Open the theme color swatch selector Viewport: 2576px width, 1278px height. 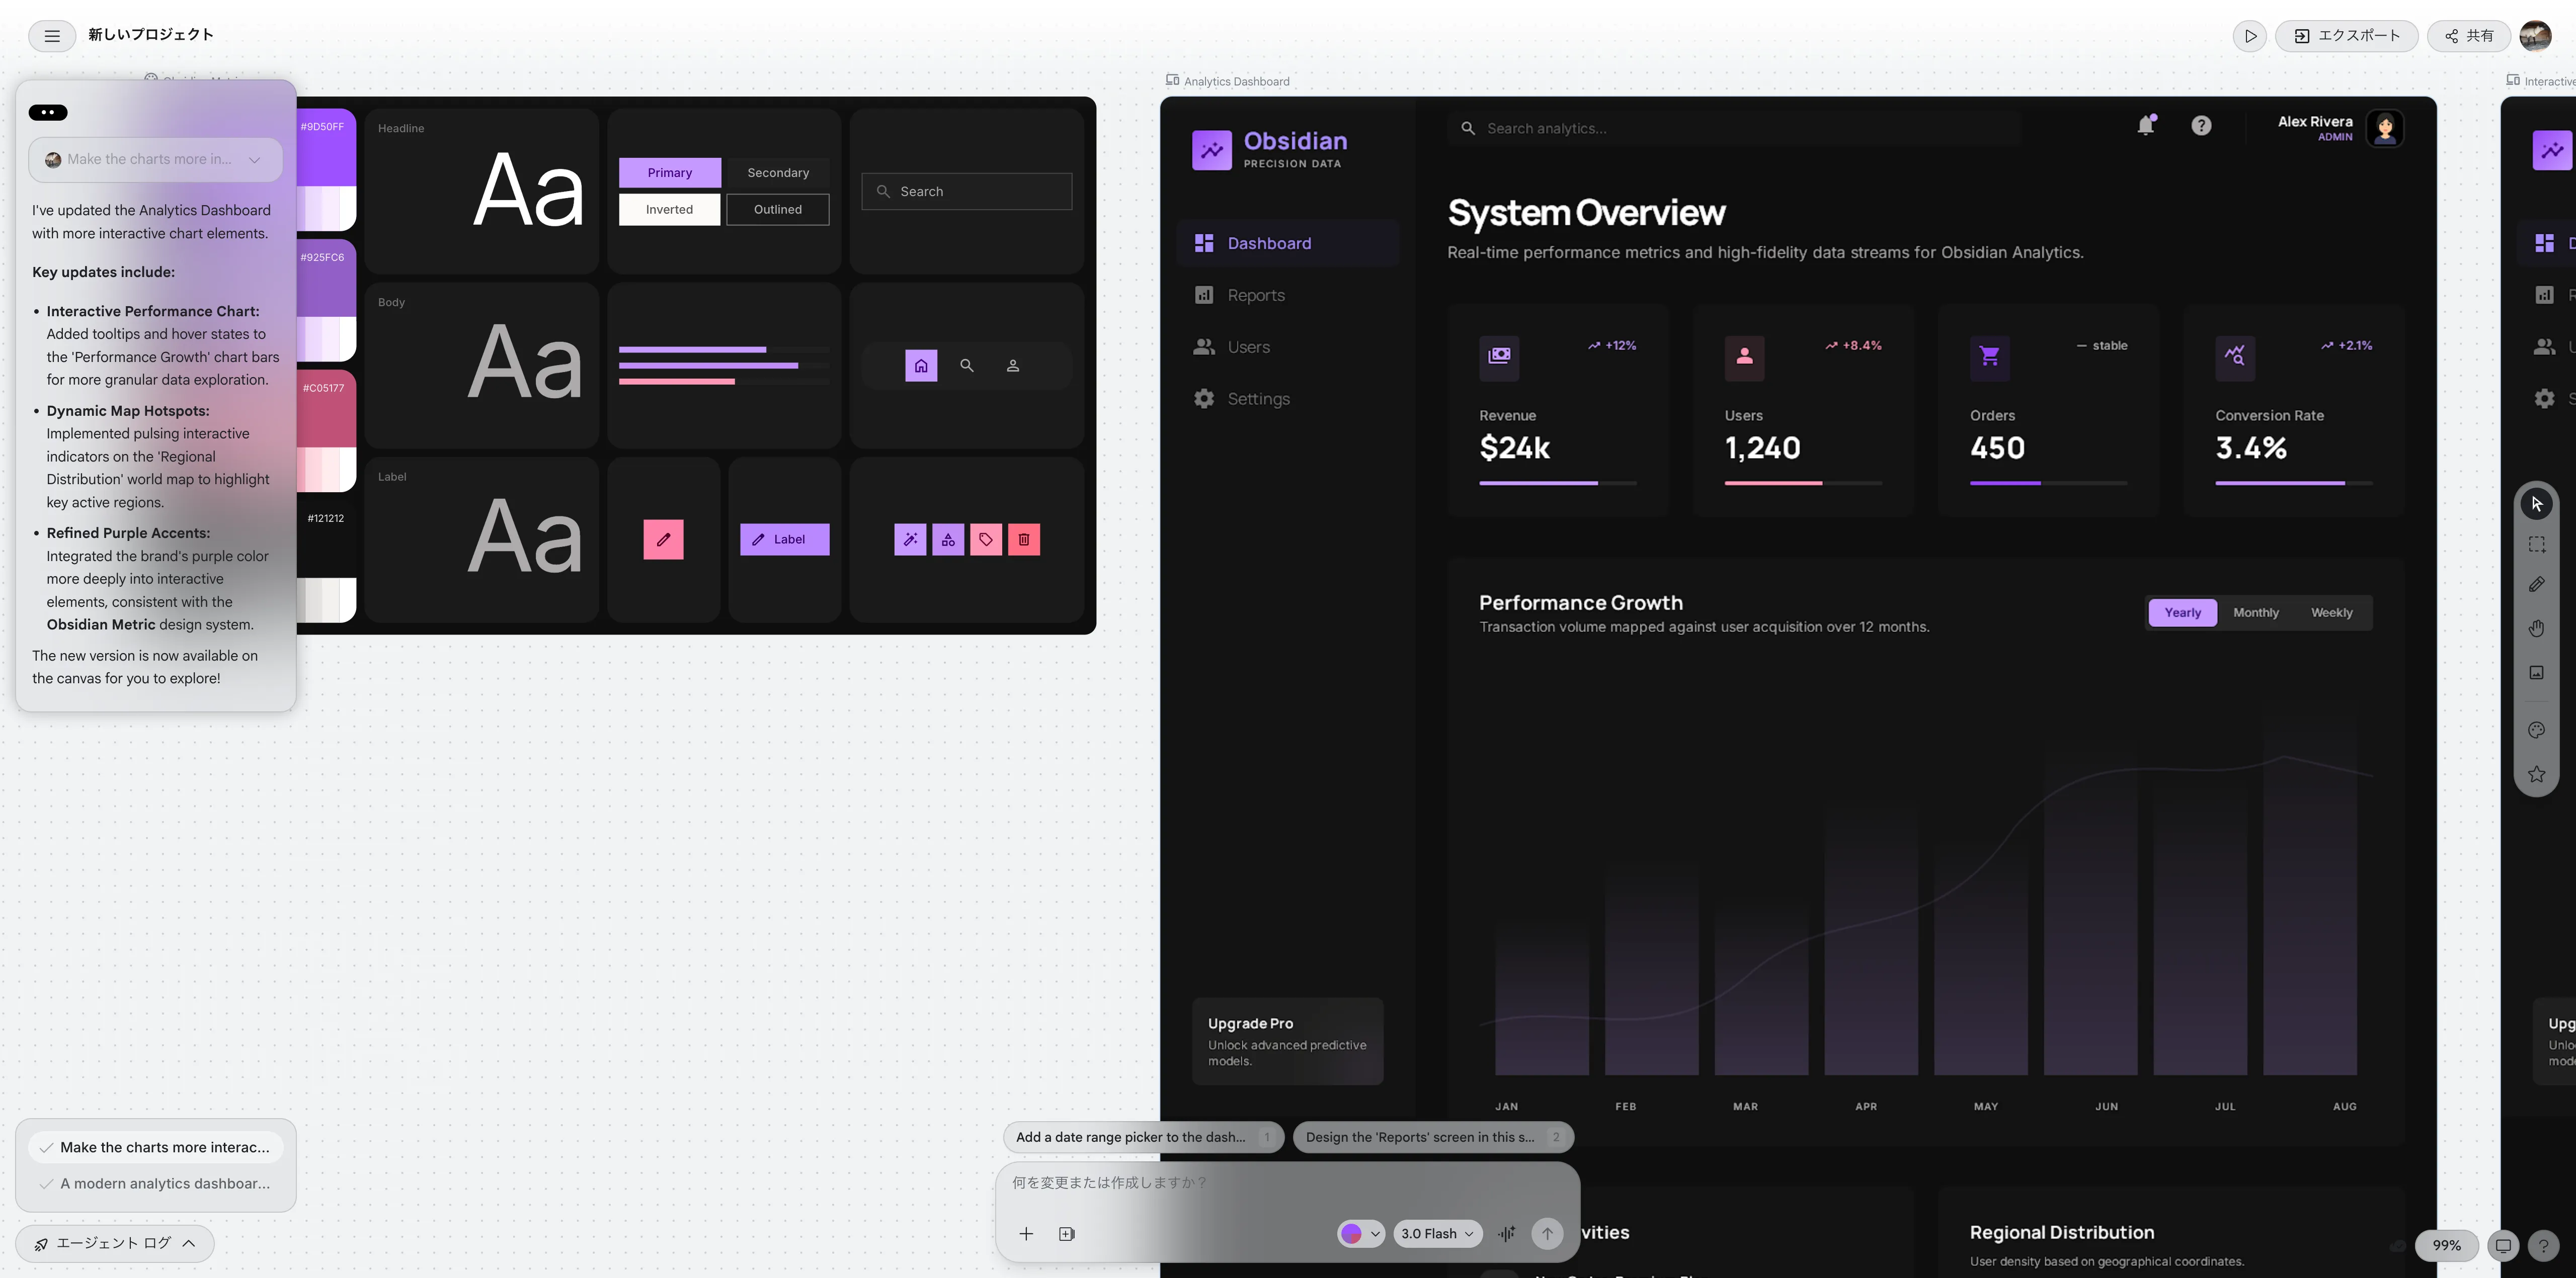pos(1360,1234)
